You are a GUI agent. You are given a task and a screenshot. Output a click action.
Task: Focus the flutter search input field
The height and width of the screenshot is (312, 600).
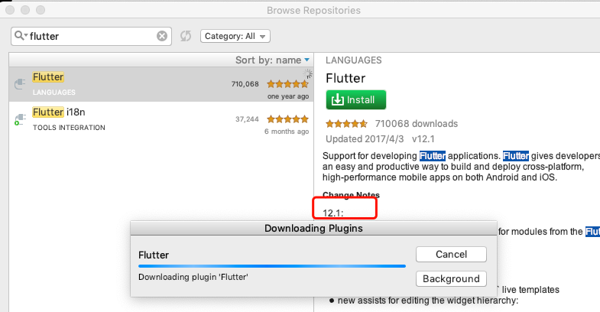coord(92,36)
